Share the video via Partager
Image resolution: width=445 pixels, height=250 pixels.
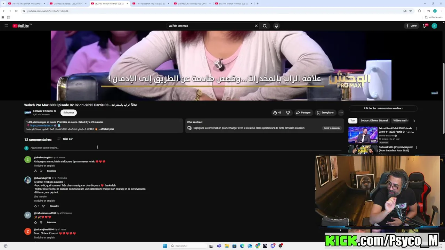[303, 112]
